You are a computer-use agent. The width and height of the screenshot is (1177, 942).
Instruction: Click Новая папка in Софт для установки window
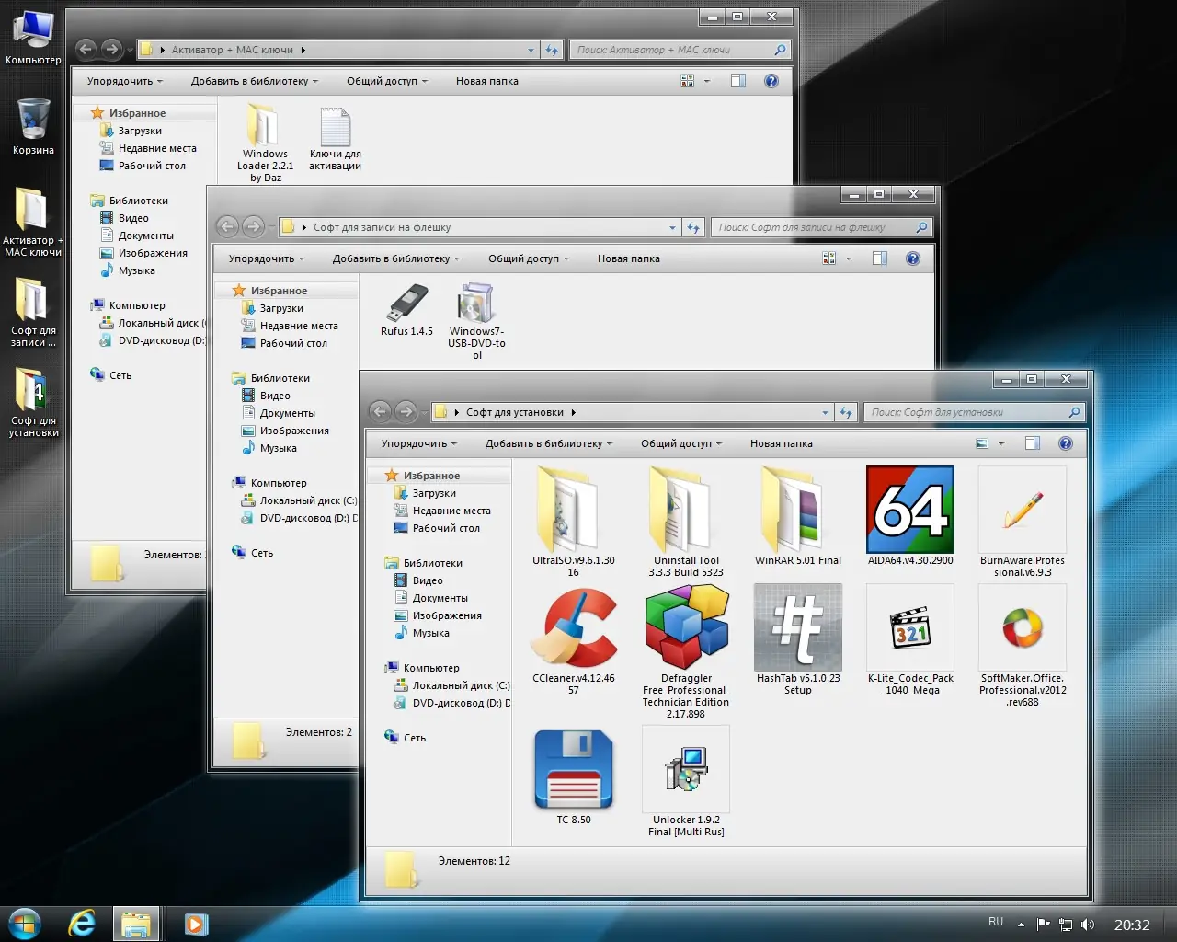tap(781, 443)
